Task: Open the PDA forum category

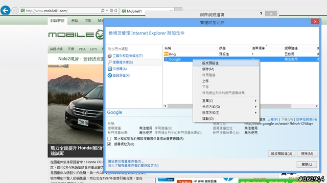Action: click(82, 49)
